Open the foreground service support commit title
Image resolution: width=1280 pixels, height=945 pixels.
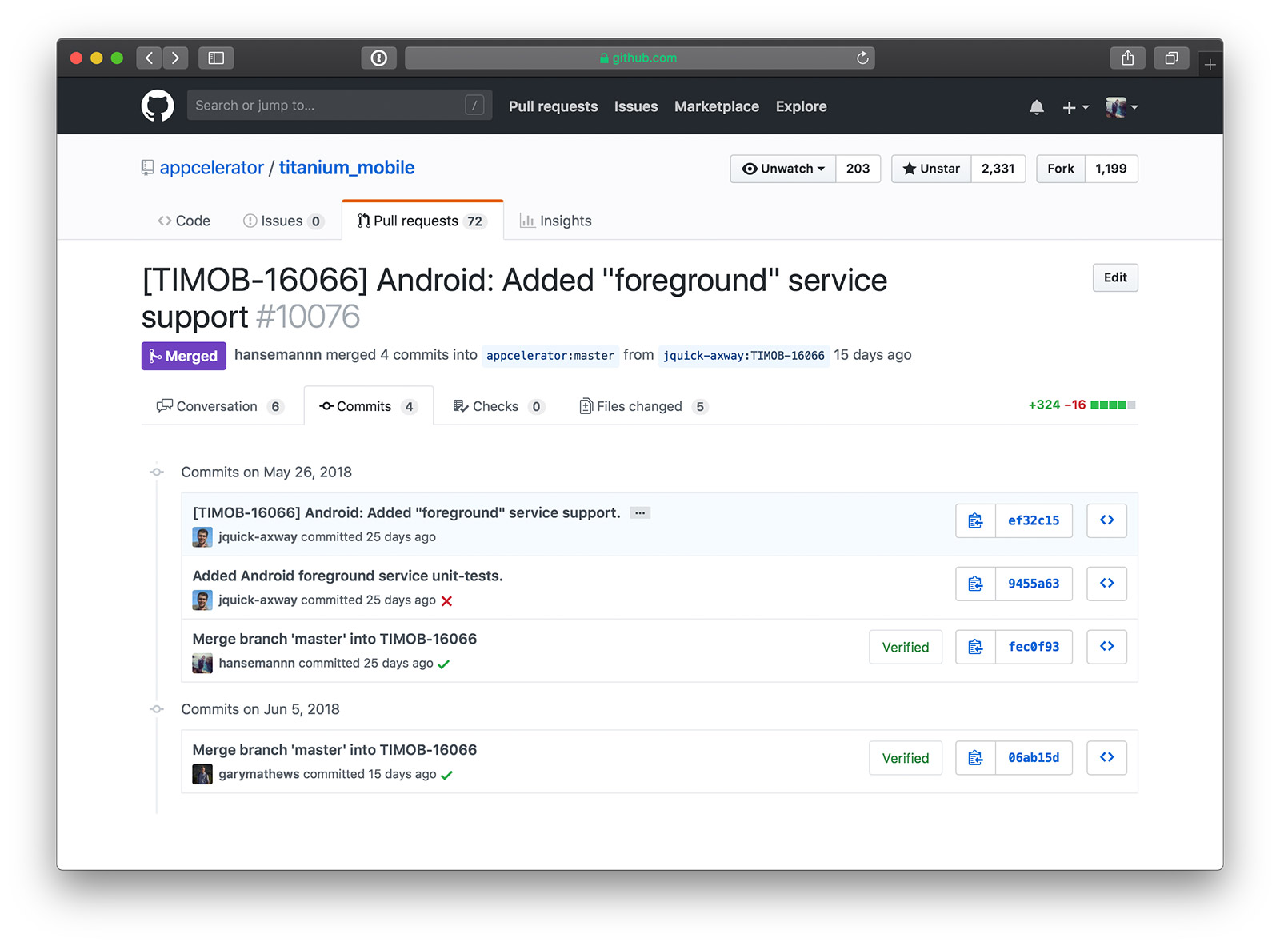click(x=406, y=512)
